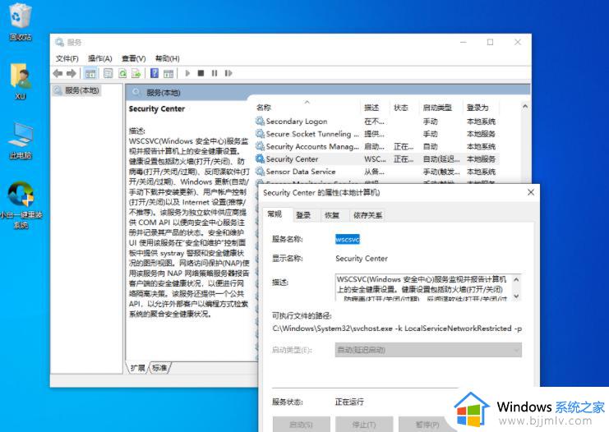Open the XU user folder desktop icon
This screenshot has height=432, width=609.
(21, 80)
